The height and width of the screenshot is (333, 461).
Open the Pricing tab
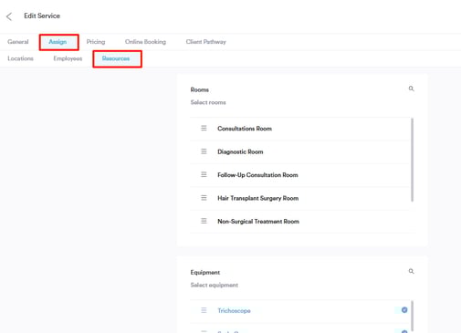[x=96, y=42]
